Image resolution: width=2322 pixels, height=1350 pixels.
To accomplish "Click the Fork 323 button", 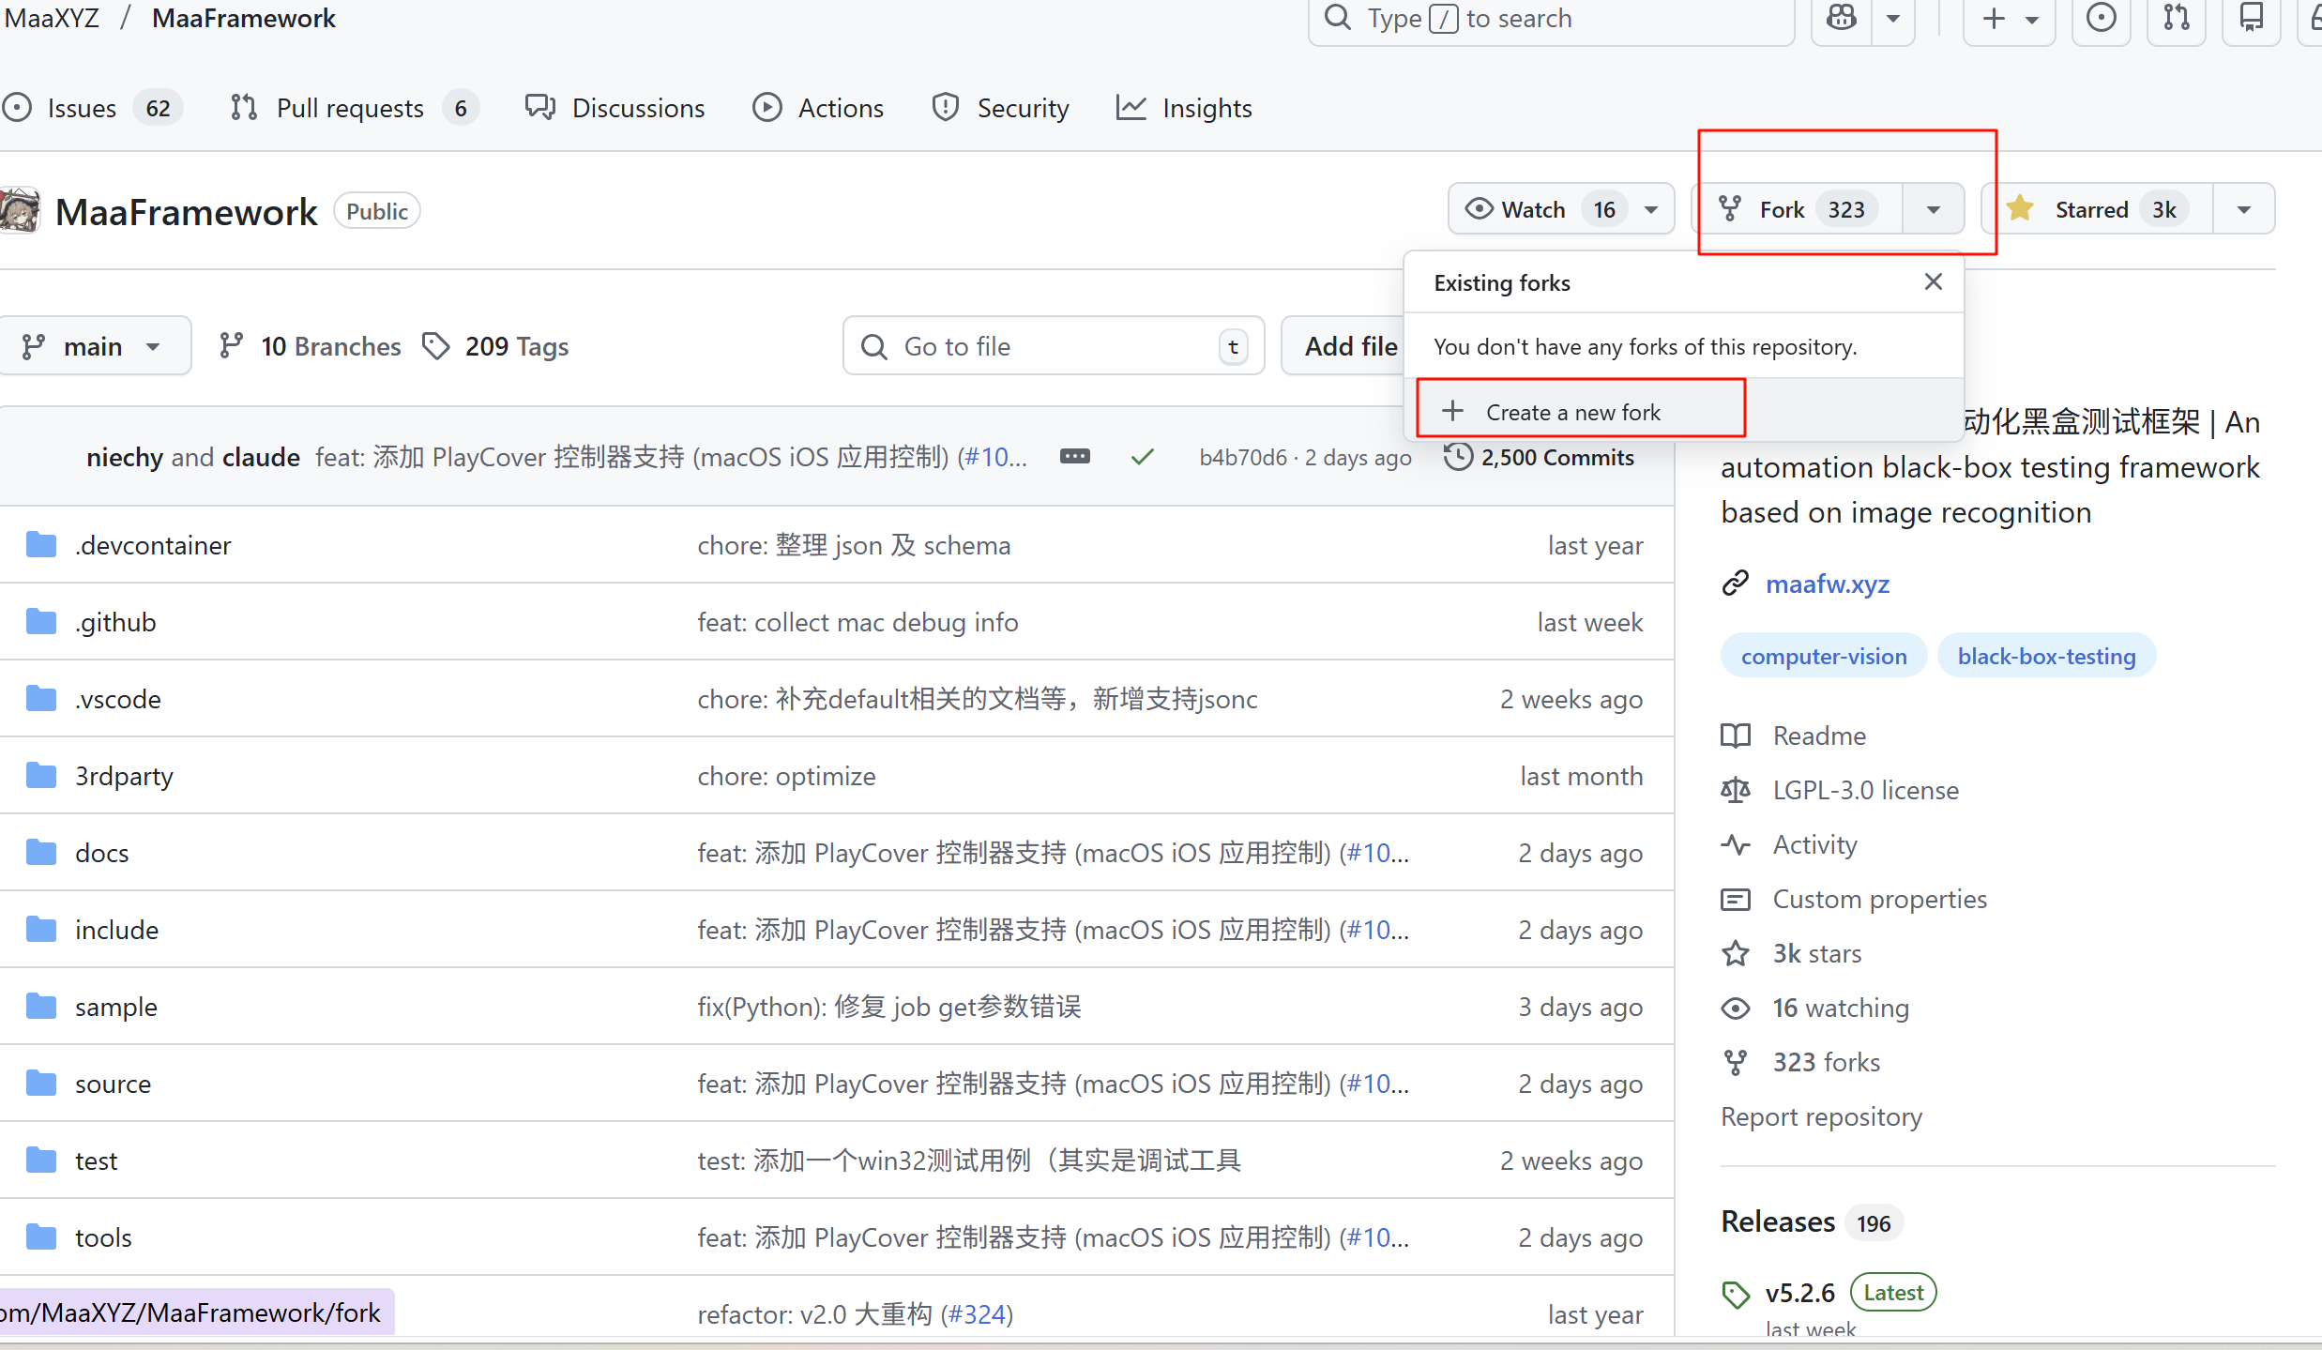I will (x=1798, y=209).
